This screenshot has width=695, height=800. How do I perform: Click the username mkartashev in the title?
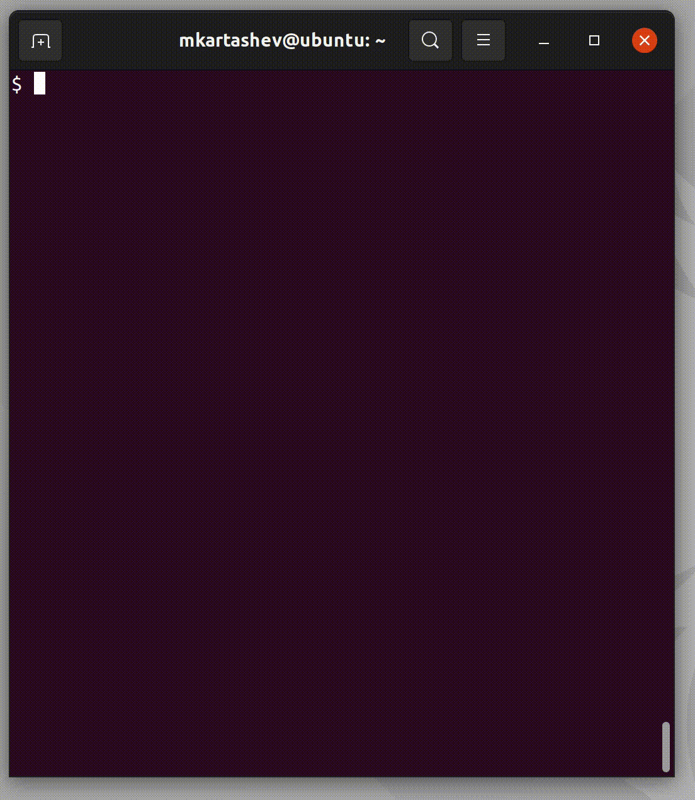[230, 41]
